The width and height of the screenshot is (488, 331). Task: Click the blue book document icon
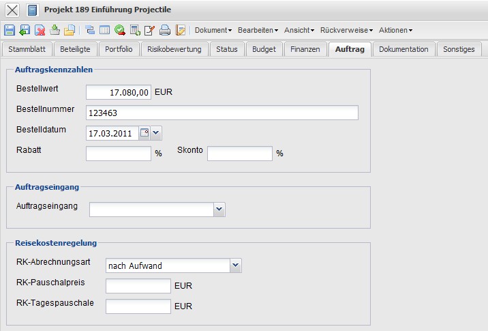click(33, 10)
